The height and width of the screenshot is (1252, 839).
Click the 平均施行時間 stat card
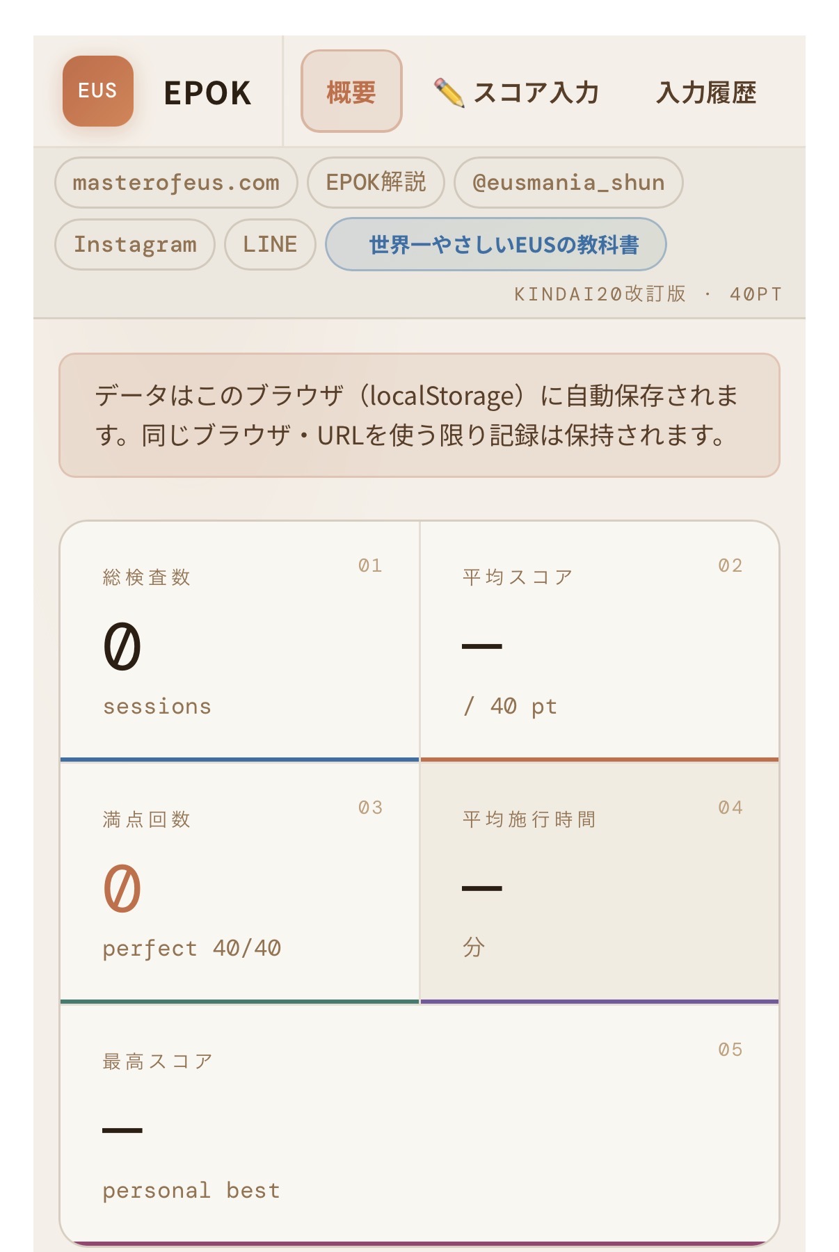coord(599,882)
